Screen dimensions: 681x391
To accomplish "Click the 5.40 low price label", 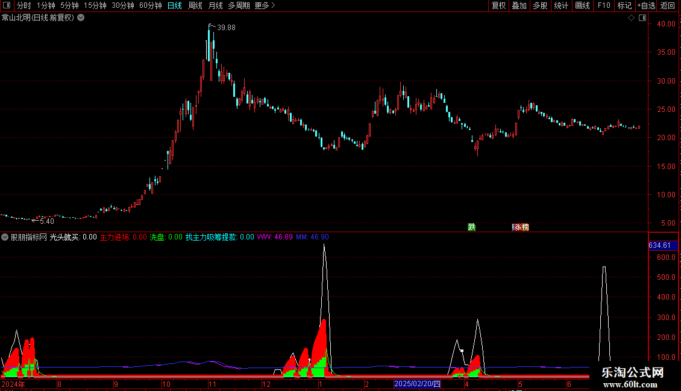I will click(47, 221).
